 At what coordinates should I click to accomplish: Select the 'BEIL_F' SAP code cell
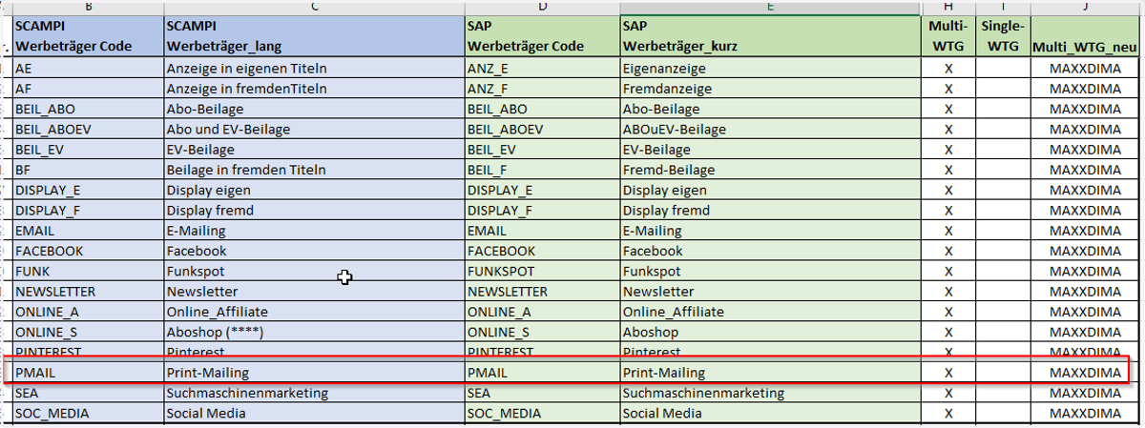pos(542,170)
